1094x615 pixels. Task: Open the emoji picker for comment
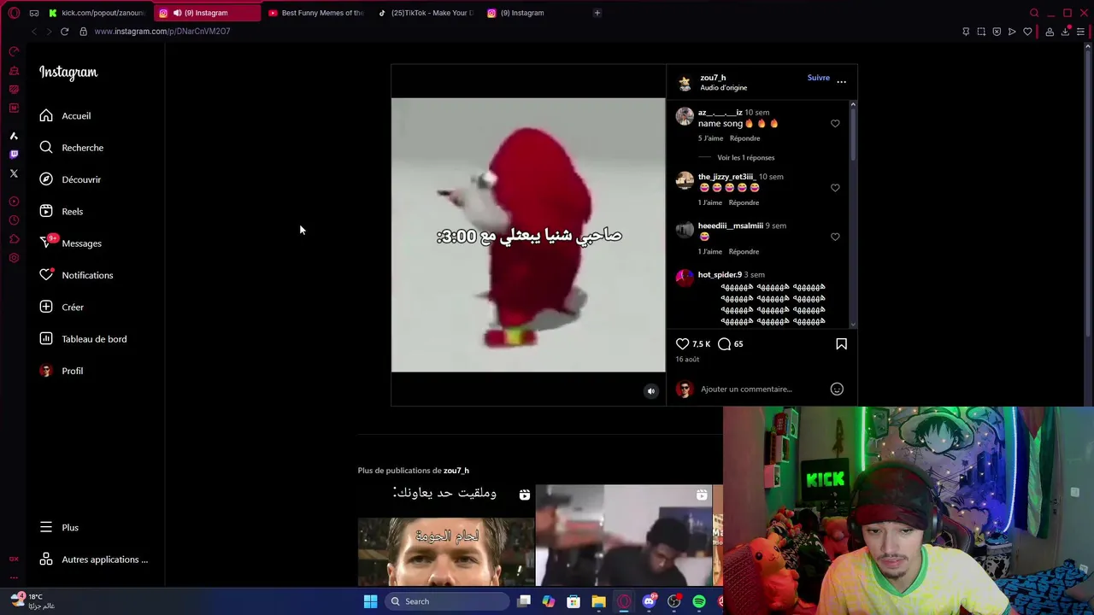coord(837,389)
